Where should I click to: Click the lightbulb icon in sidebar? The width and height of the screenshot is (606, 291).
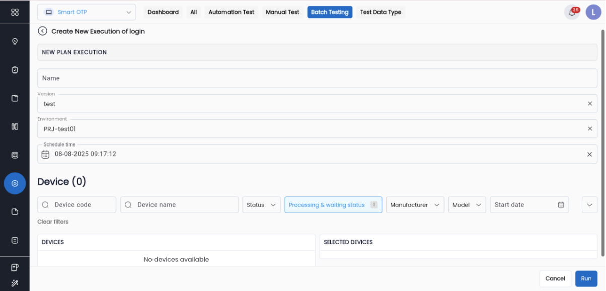[15, 41]
